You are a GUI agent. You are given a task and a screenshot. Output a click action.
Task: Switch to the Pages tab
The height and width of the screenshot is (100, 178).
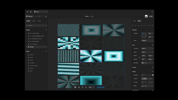click(x=28, y=21)
